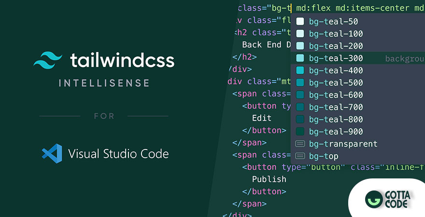
Task: Click the button type="button" code line
Action: [333, 167]
